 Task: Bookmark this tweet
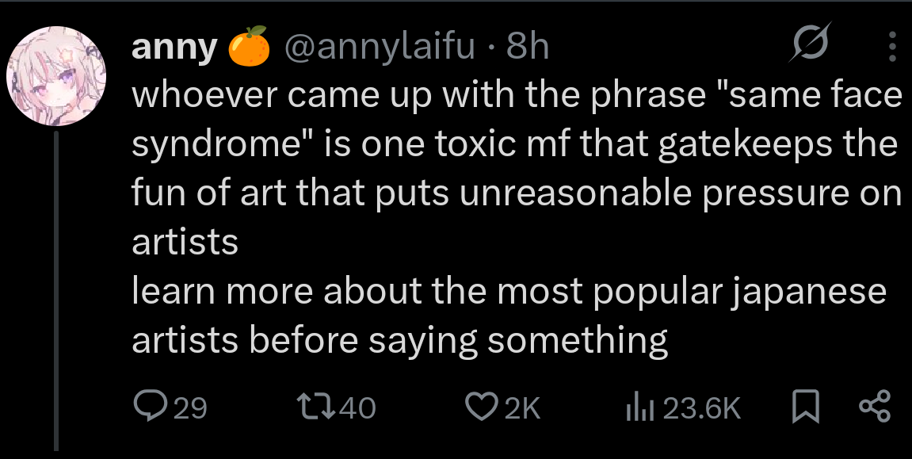[x=806, y=407]
